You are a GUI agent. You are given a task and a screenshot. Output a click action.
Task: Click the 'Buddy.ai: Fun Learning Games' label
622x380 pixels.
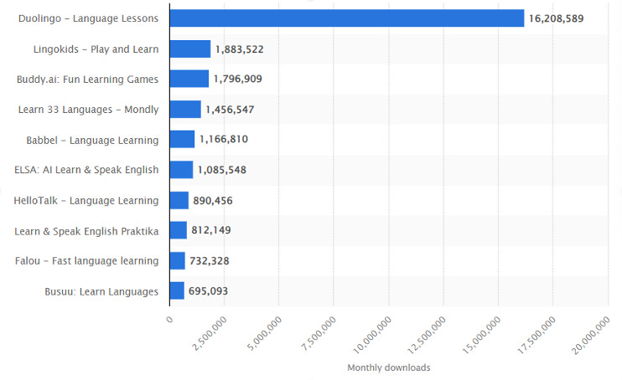[87, 80]
